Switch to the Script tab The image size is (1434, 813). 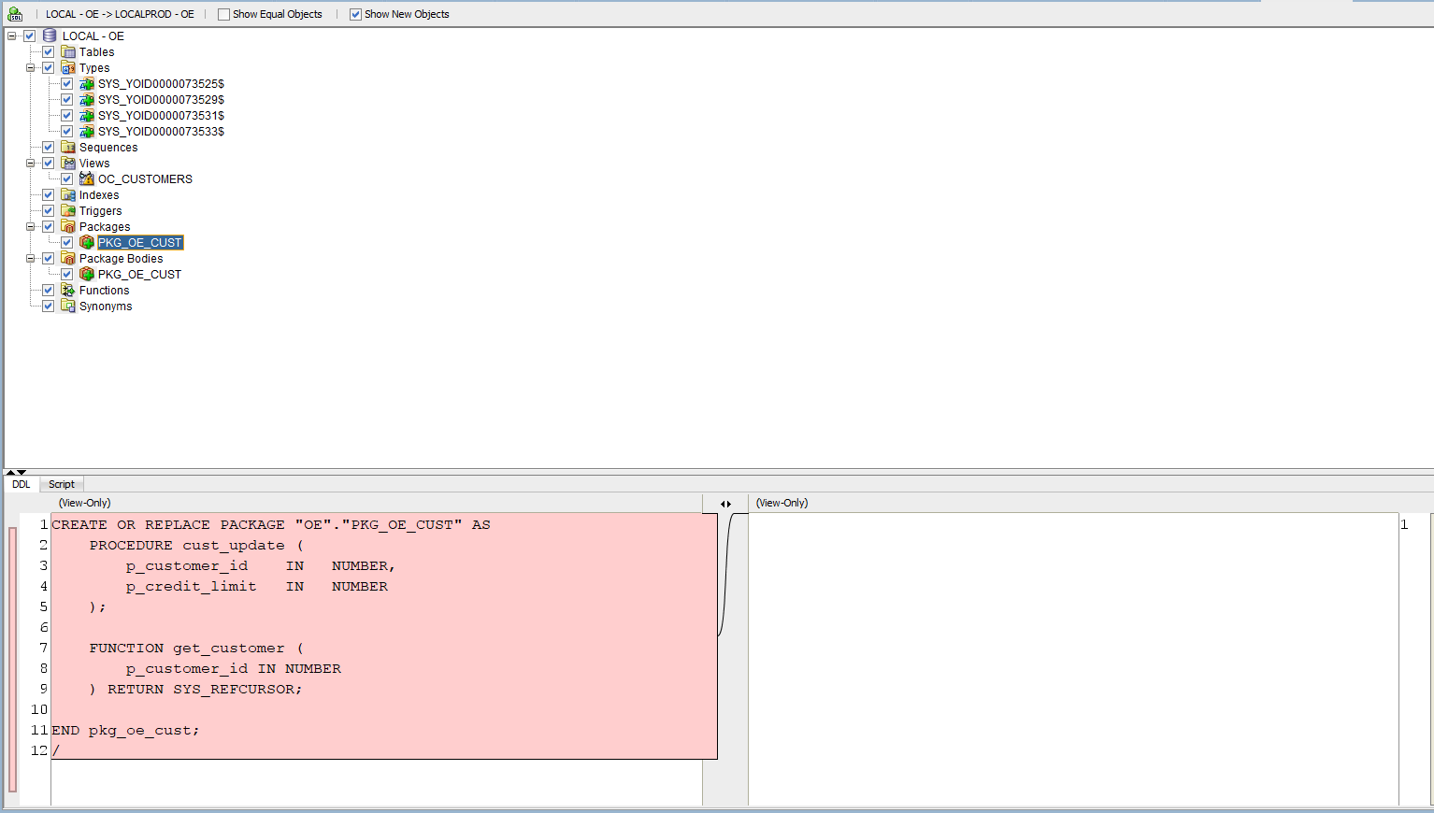click(x=62, y=484)
